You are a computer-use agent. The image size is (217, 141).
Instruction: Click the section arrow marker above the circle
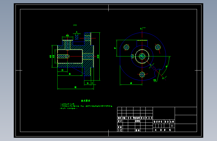pos(143,28)
